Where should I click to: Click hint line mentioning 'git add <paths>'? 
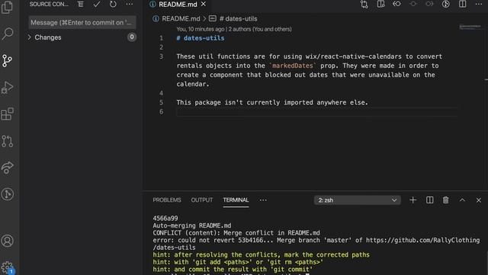click(x=238, y=262)
